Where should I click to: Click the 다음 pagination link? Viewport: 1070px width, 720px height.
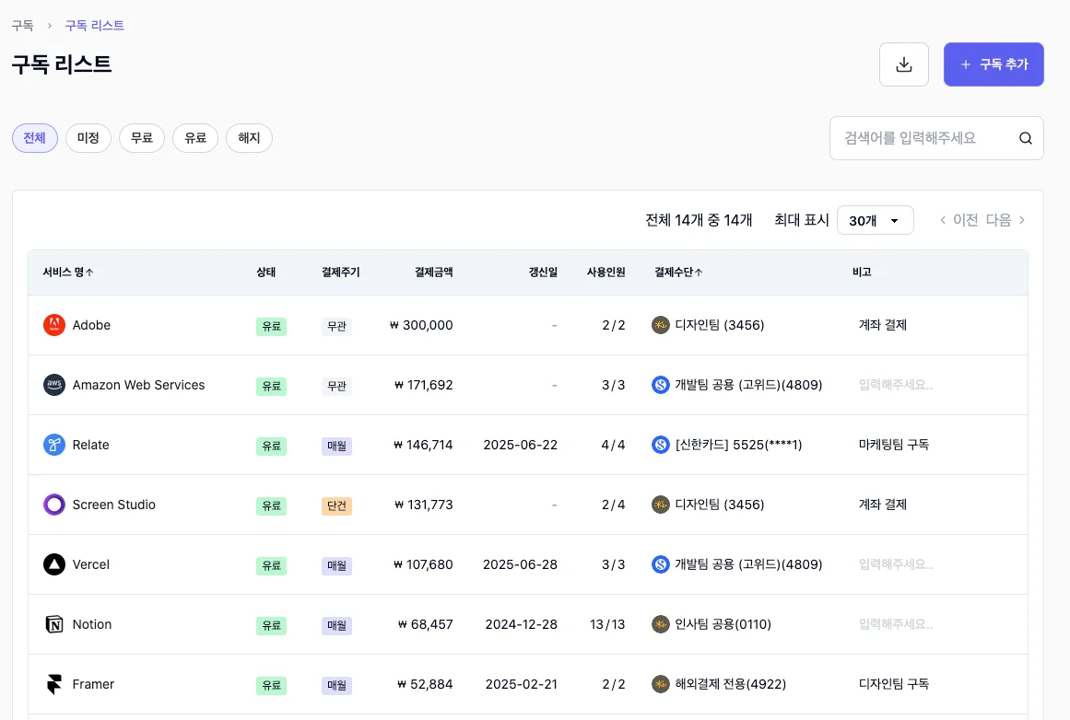[997, 220]
